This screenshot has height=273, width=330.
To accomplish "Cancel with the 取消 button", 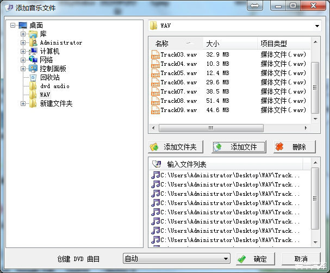I will click(301, 259).
